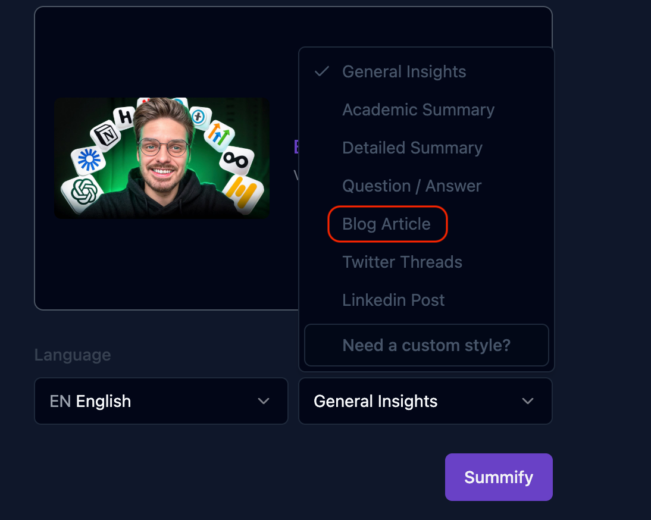The image size is (651, 520).
Task: Choose Twitter Threads from the list
Action: click(x=402, y=262)
